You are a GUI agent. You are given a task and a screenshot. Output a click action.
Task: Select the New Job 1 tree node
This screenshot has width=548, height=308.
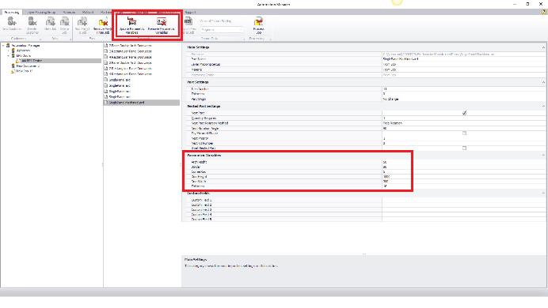click(x=24, y=71)
